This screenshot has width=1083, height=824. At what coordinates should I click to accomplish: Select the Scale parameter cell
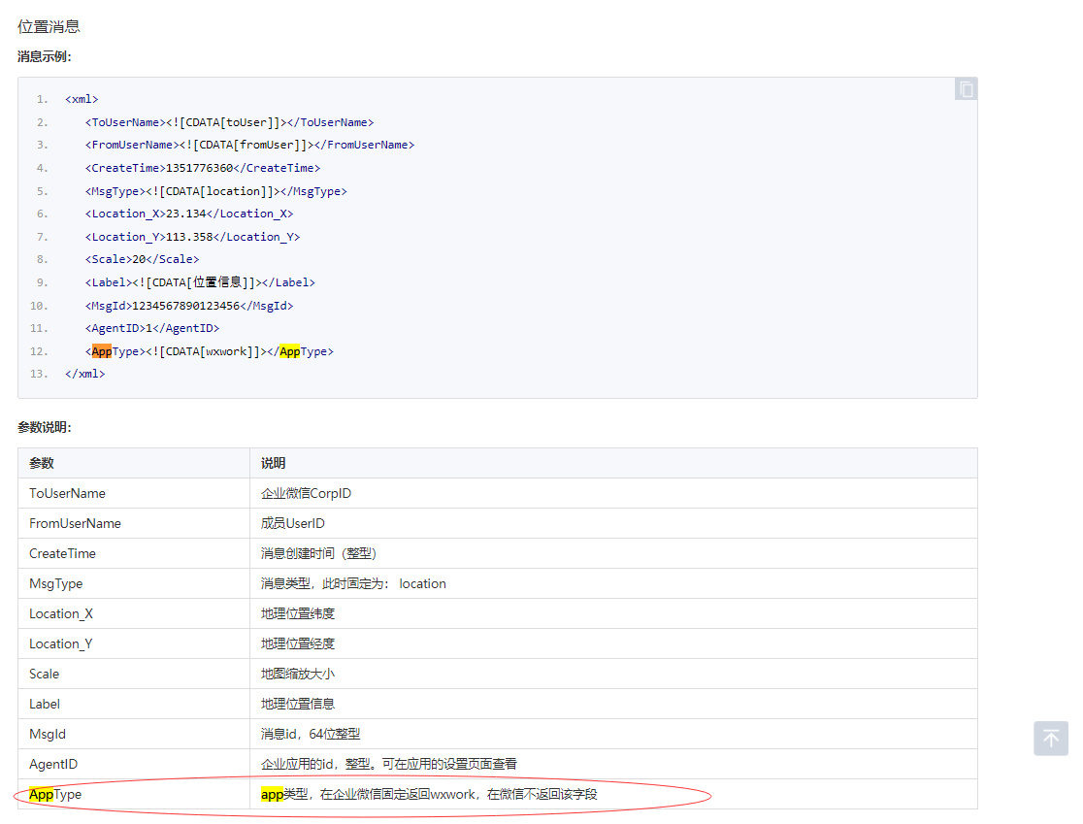click(x=134, y=674)
